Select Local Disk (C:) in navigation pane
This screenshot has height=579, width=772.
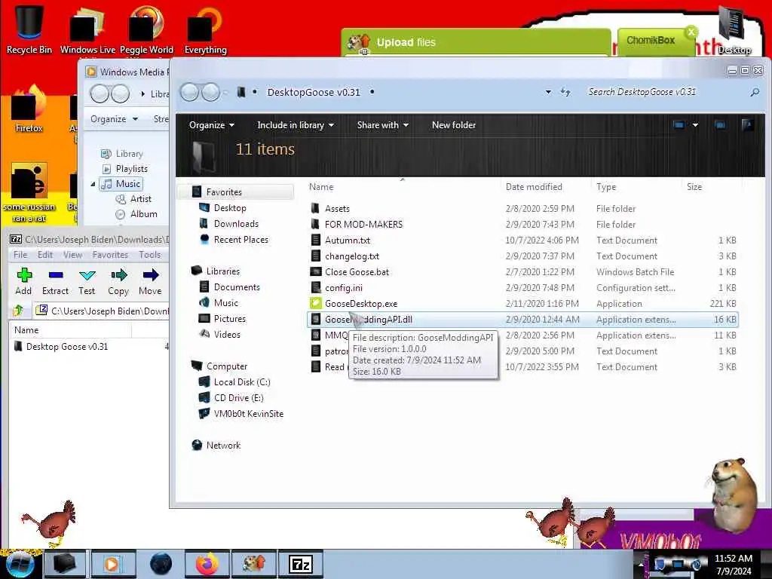[x=242, y=382]
